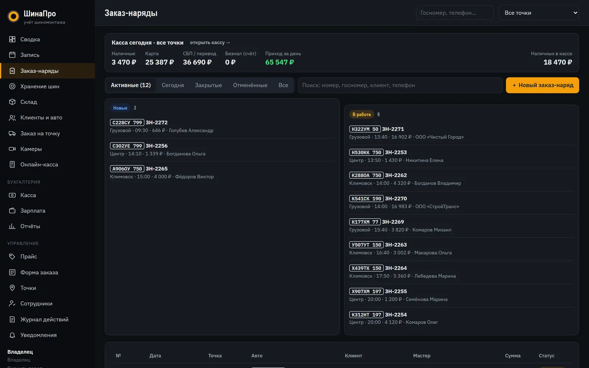Click the Сумма column header
Image resolution: width=589 pixels, height=368 pixels.
point(512,356)
